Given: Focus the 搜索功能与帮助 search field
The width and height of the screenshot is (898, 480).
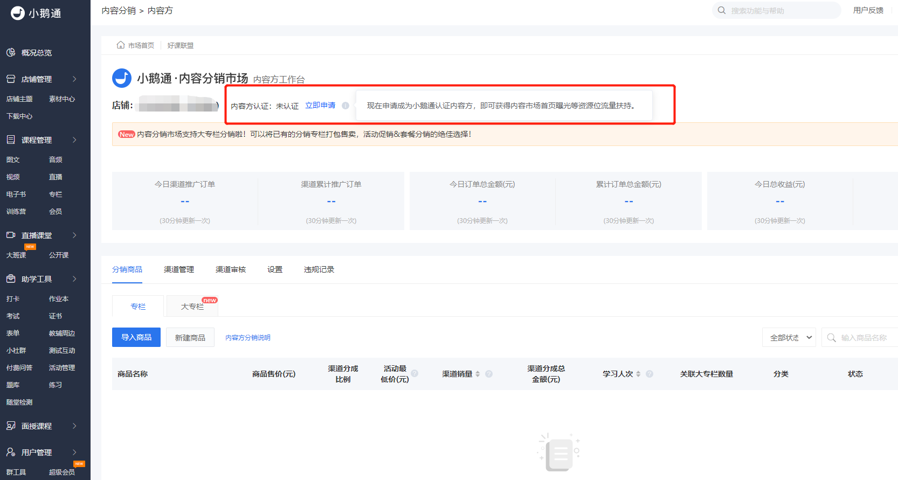Looking at the screenshot, I should tap(776, 10).
